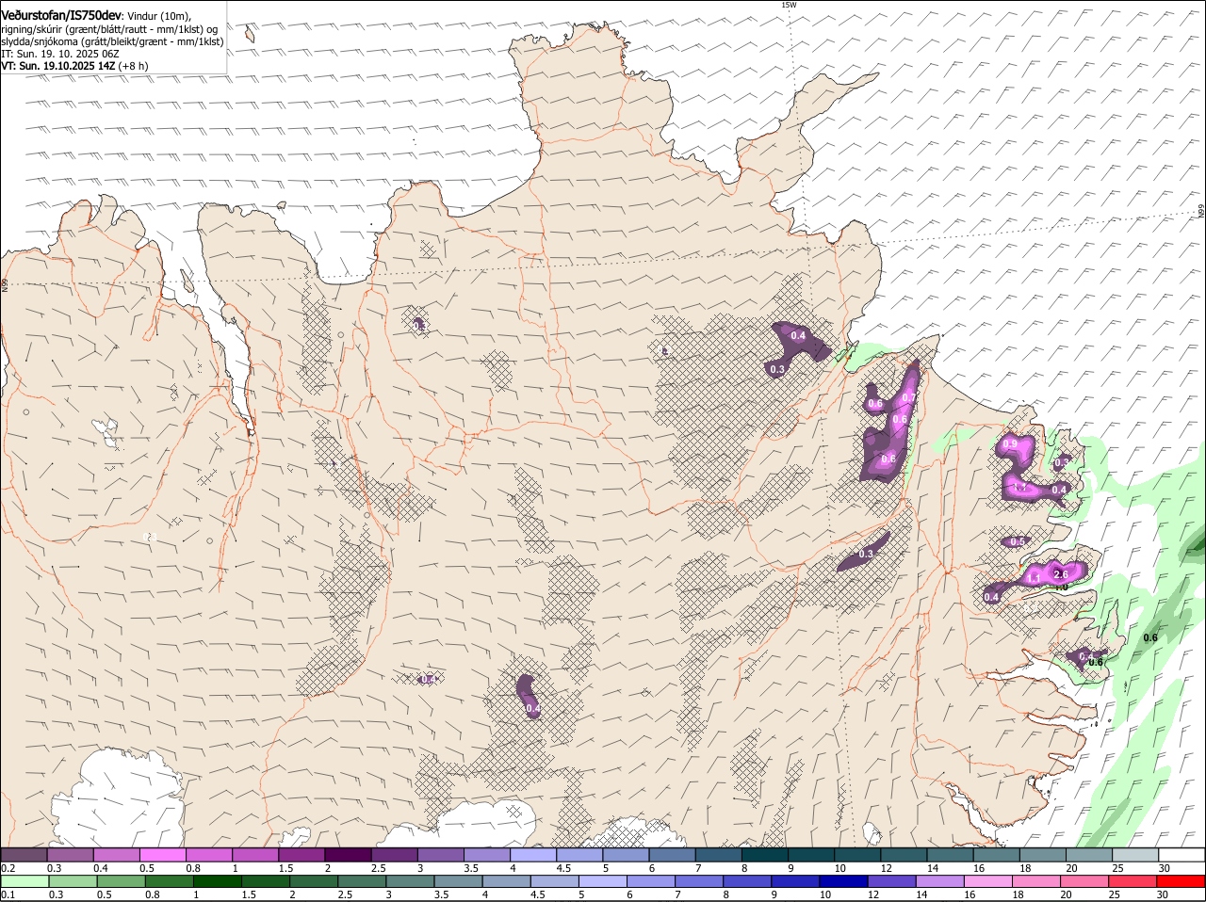Click the 0.9 snowfall value on the map
Screen dimensions: 1206x902
[1010, 443]
